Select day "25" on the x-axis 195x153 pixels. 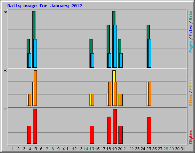tap(149, 149)
